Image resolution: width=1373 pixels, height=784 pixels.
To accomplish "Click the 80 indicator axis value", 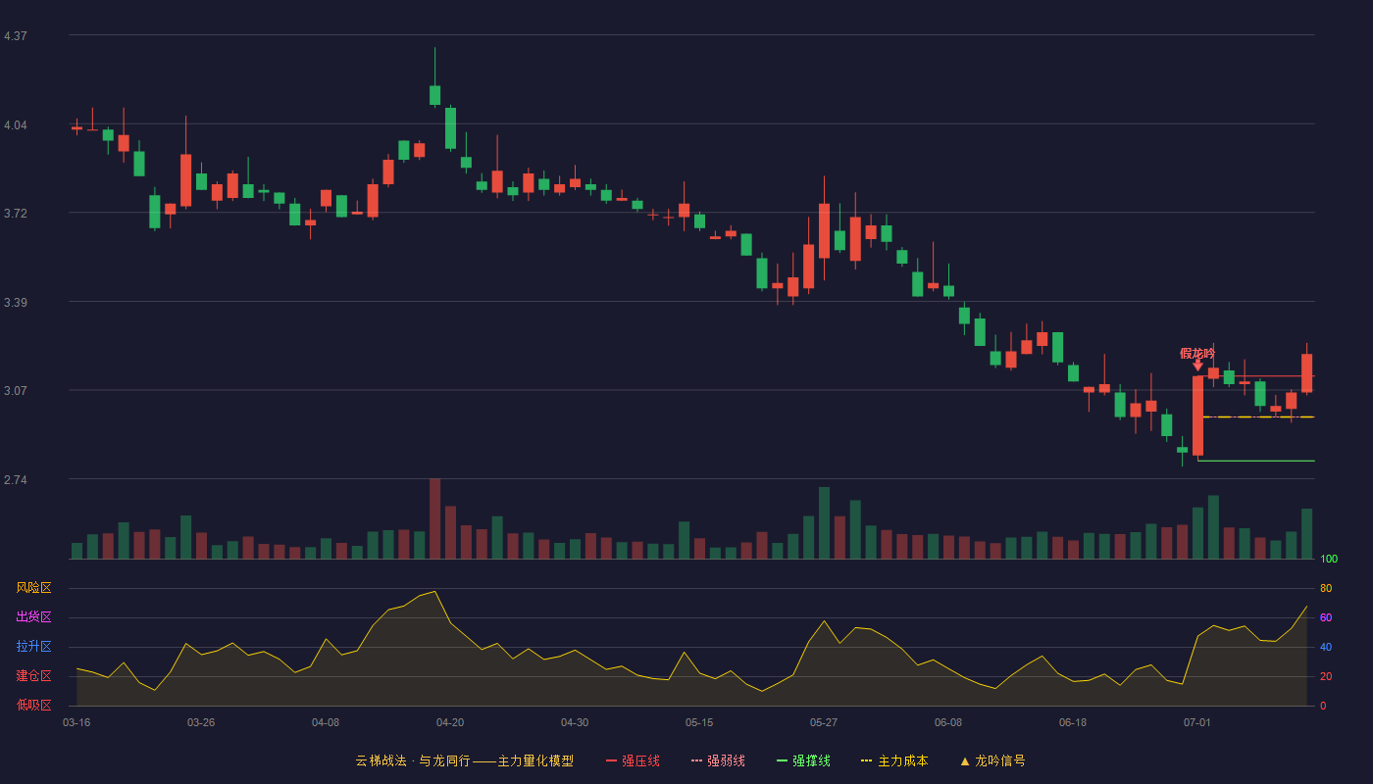I will click(x=1326, y=588).
